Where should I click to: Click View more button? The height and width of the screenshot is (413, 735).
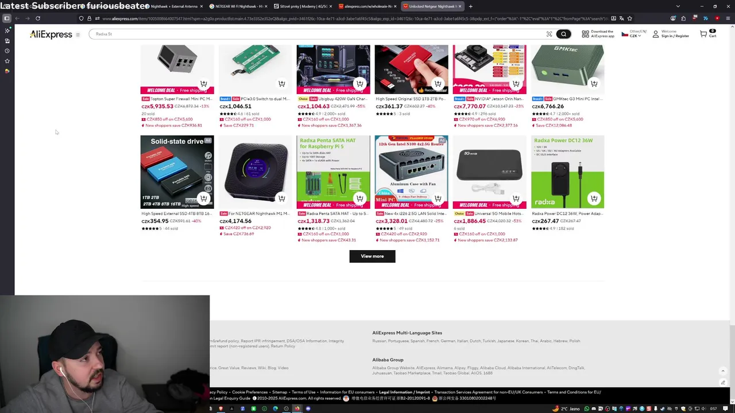[372, 256]
